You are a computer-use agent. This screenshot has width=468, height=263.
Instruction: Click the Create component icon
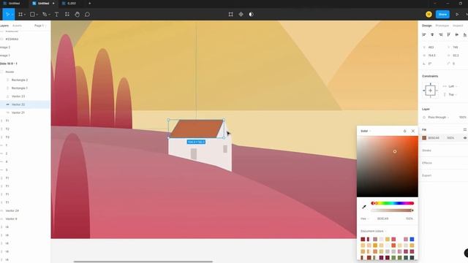coord(241,15)
